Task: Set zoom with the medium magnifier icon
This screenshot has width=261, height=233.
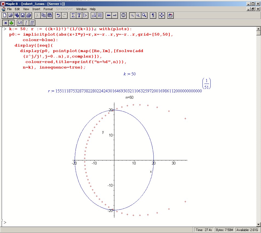Action: pyautogui.click(x=138, y=16)
